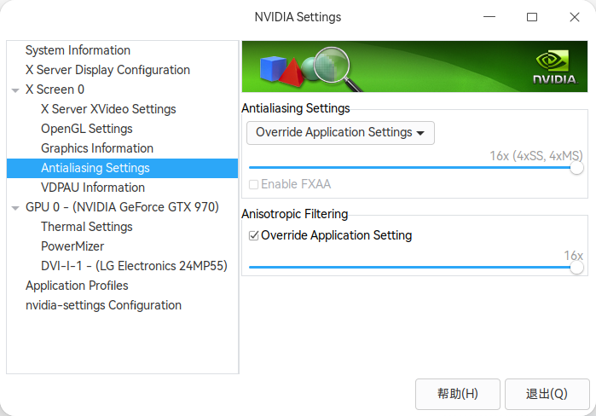Open nvidia-settings Configuration

(x=103, y=305)
